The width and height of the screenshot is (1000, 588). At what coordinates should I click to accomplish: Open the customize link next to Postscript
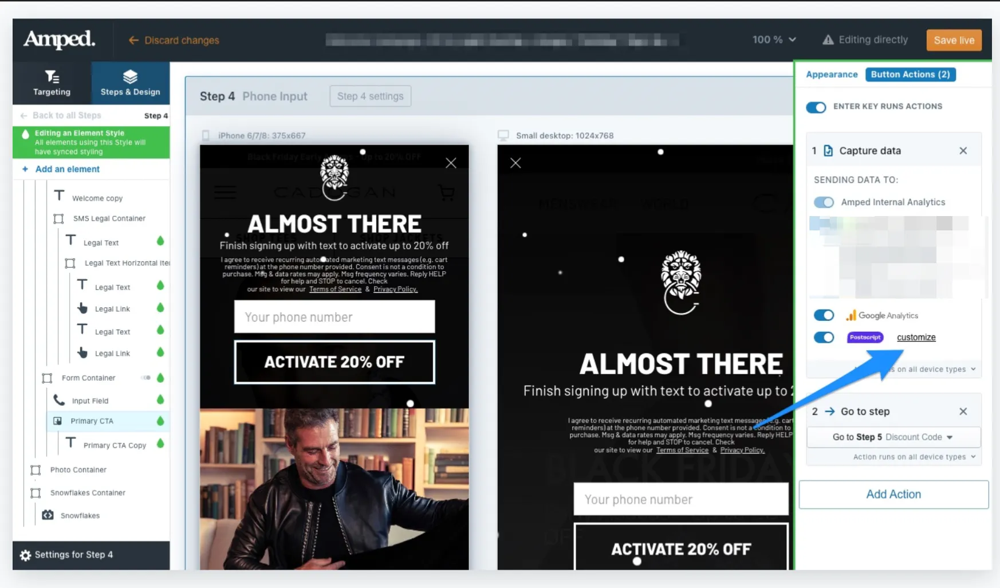(915, 337)
